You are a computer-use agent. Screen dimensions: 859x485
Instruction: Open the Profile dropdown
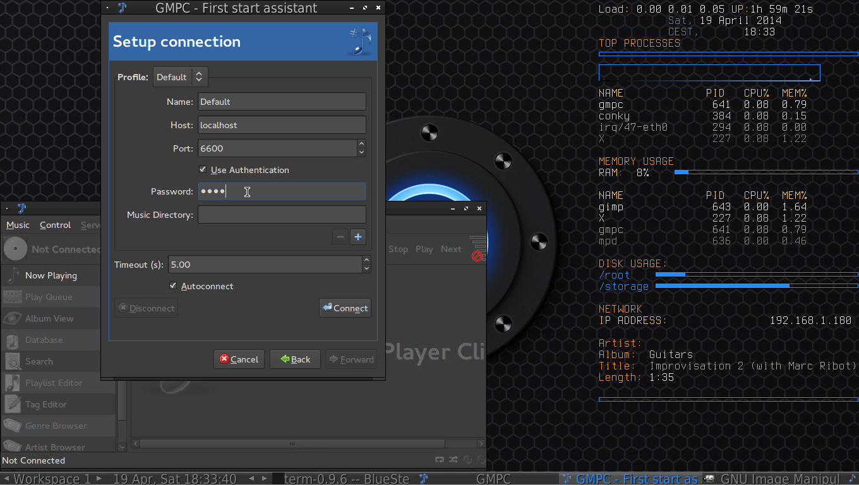pos(181,77)
